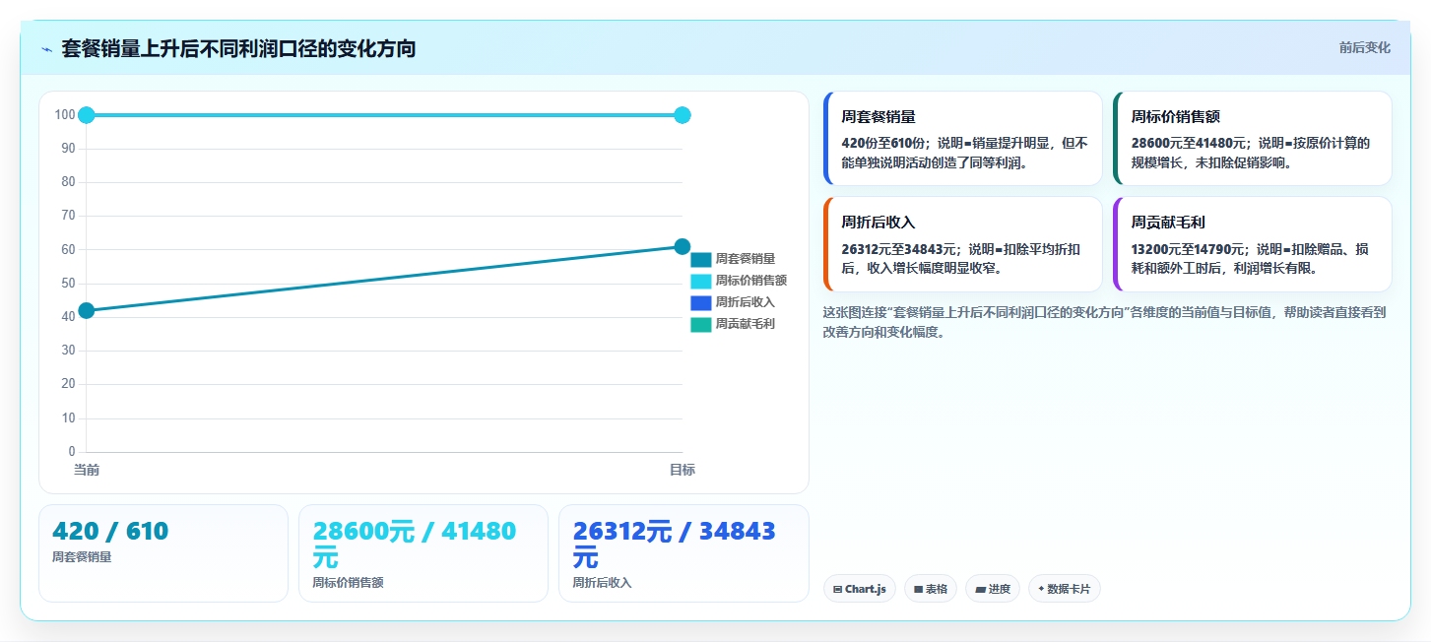Click the 当前 x-axis label
Viewport: 1431px width, 642px height.
coord(87,470)
